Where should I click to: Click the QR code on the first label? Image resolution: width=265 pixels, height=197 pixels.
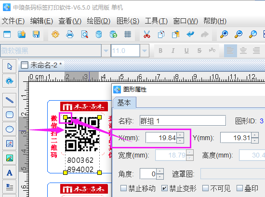click(82, 134)
